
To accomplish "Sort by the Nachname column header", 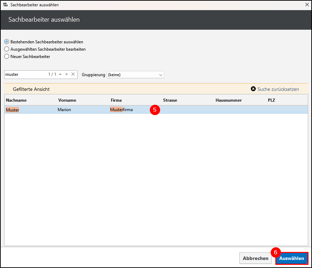I will pos(16,100).
